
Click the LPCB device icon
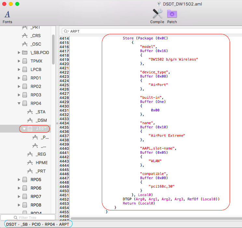[x=25, y=69]
